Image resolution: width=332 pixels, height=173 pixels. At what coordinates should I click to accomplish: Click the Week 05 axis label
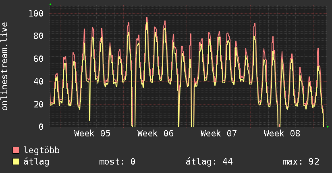[92, 134]
